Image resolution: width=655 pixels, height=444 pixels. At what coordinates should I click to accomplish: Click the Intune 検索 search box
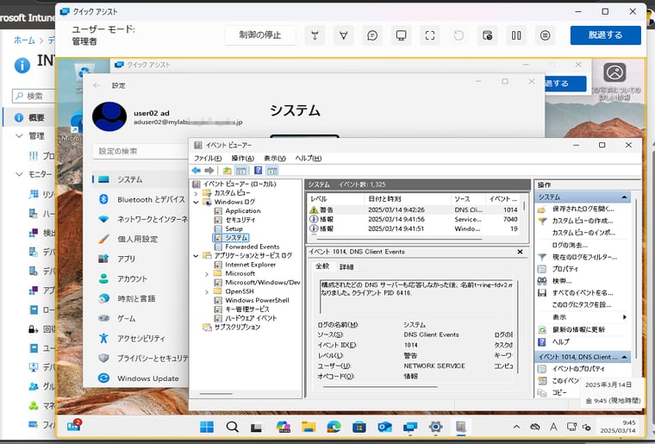click(x=34, y=96)
